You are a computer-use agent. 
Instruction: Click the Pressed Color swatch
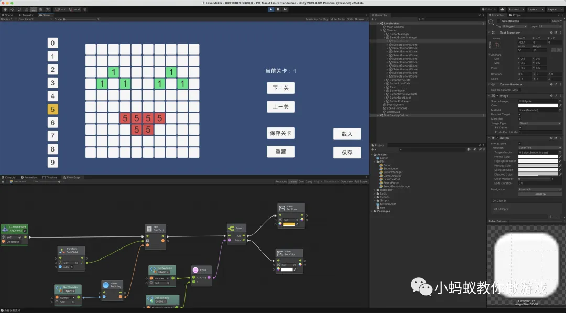click(x=538, y=165)
